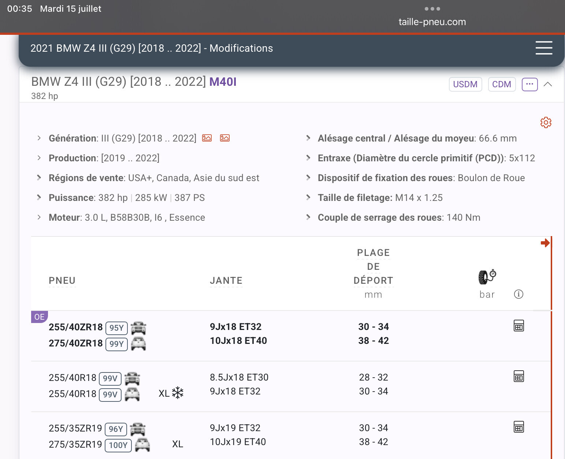Select tire size 275/35ZR19
This screenshot has width=565, height=459.
click(75, 444)
